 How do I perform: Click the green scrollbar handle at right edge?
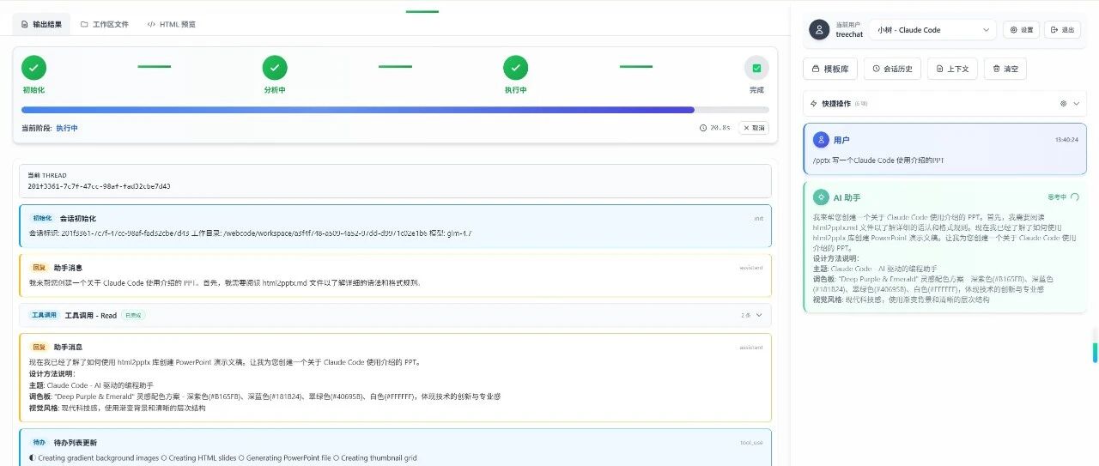tap(1095, 352)
